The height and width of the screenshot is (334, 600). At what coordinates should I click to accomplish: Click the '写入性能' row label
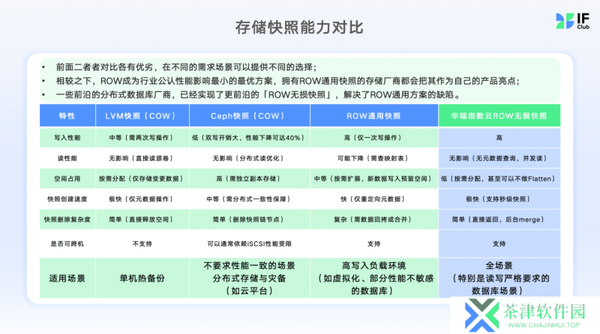coord(67,138)
